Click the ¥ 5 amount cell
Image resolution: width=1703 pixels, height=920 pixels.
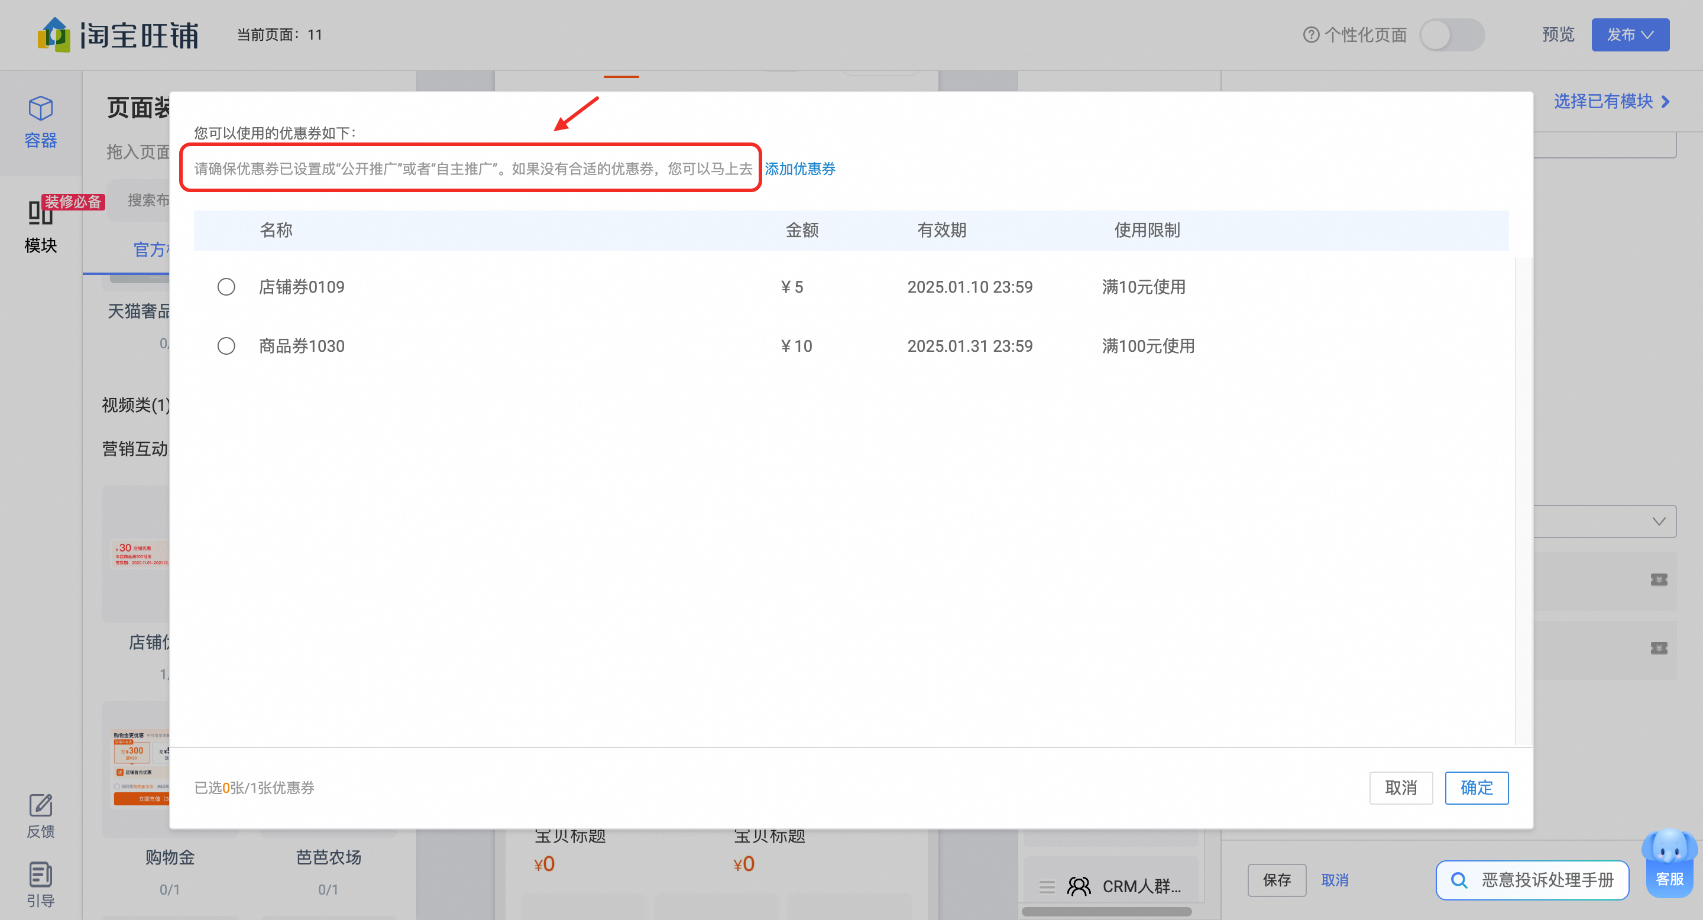[791, 287]
